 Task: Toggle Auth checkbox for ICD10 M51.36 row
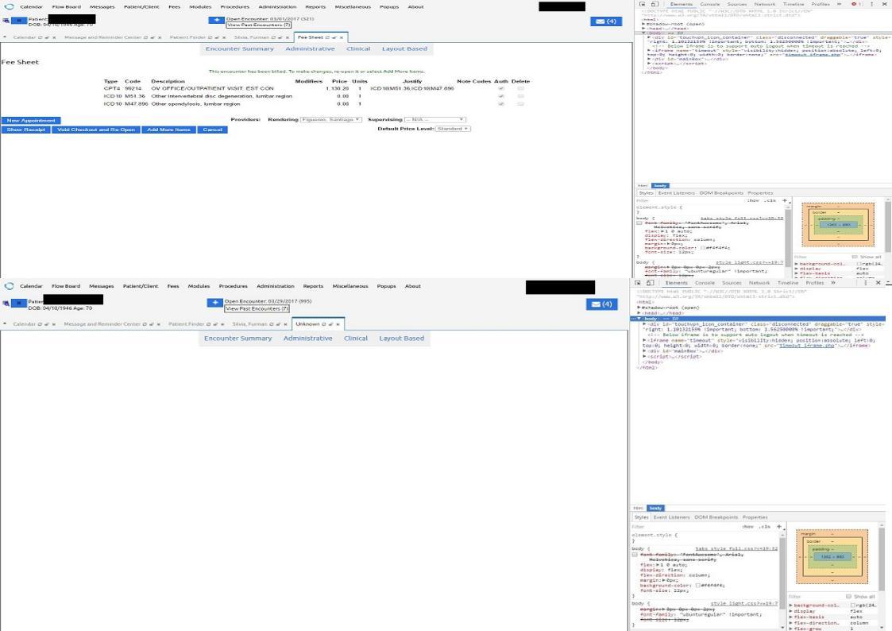click(x=501, y=96)
